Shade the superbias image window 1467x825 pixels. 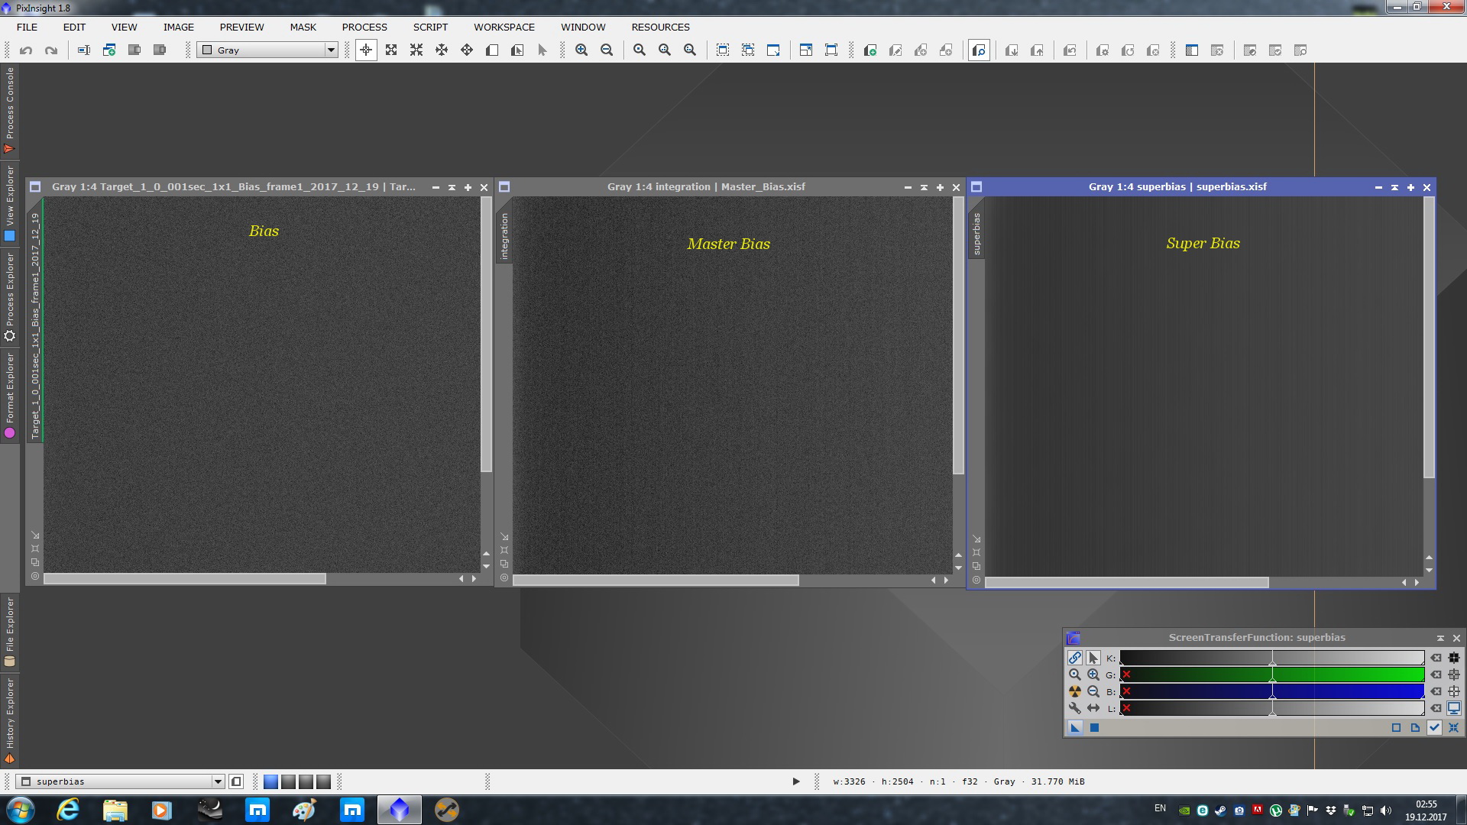pos(1394,187)
